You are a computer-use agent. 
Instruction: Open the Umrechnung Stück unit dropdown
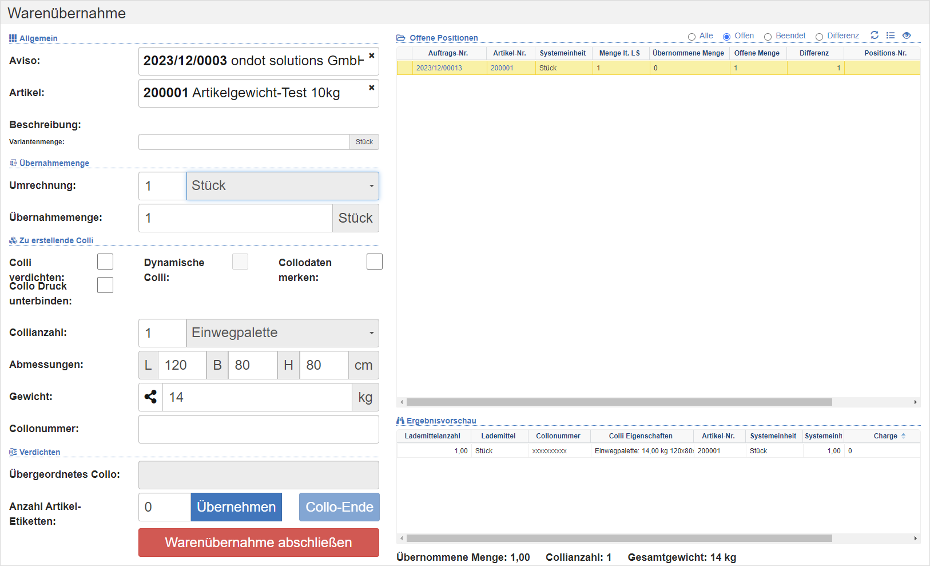pyautogui.click(x=282, y=186)
